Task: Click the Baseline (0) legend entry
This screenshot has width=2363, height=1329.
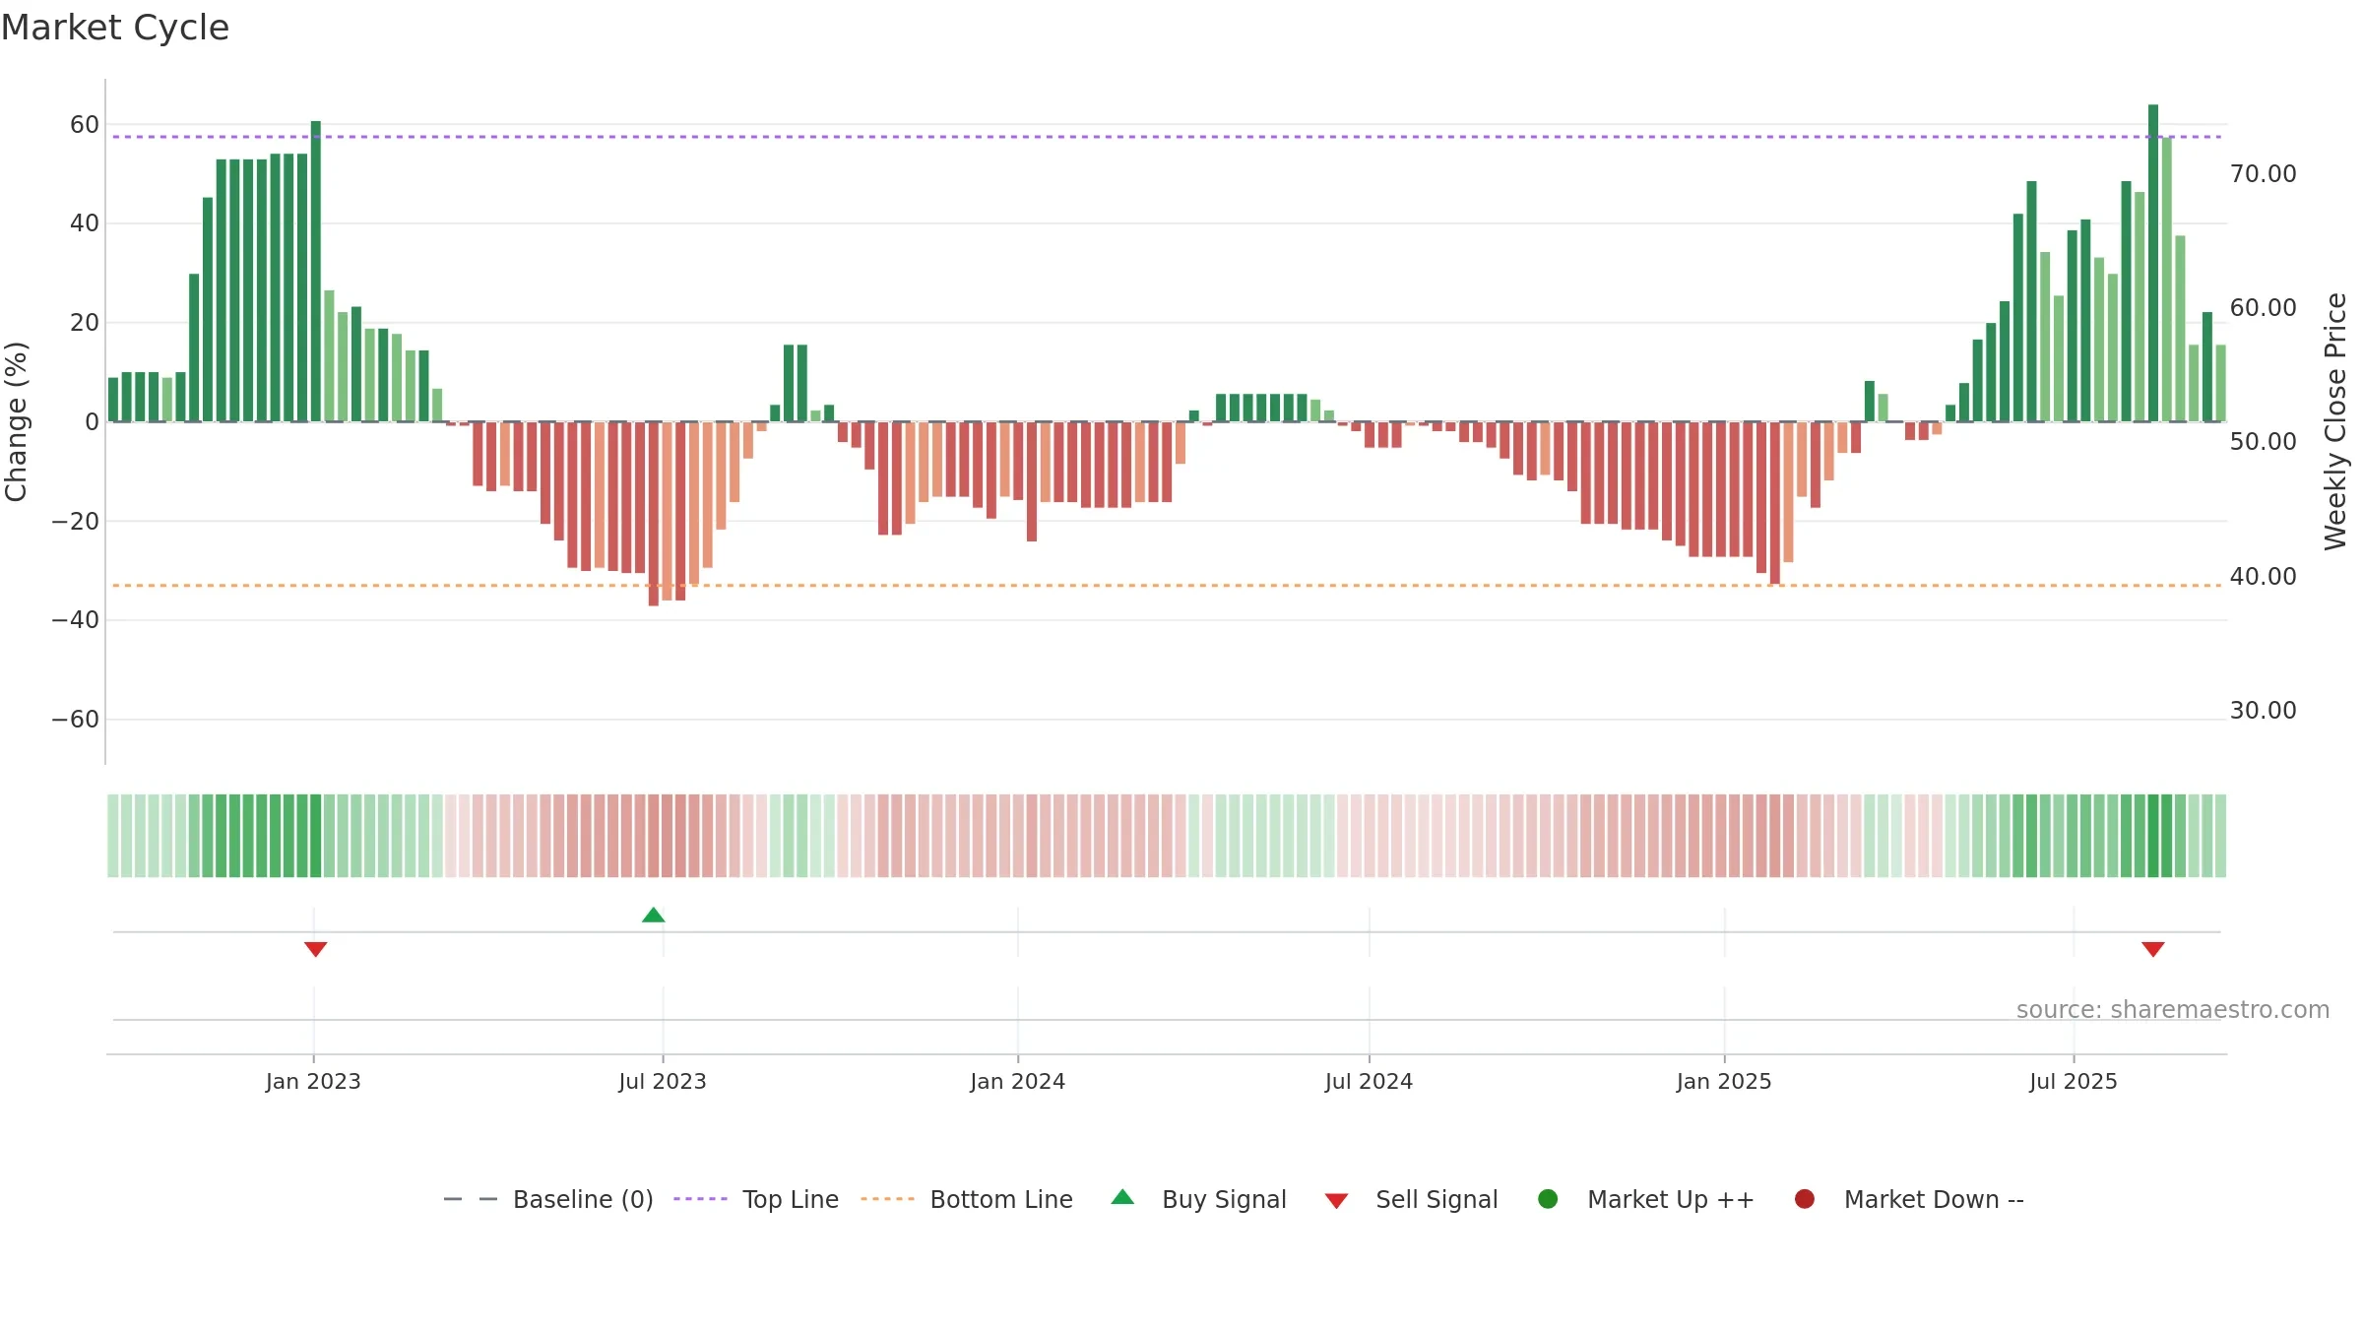Action: click(x=548, y=1199)
